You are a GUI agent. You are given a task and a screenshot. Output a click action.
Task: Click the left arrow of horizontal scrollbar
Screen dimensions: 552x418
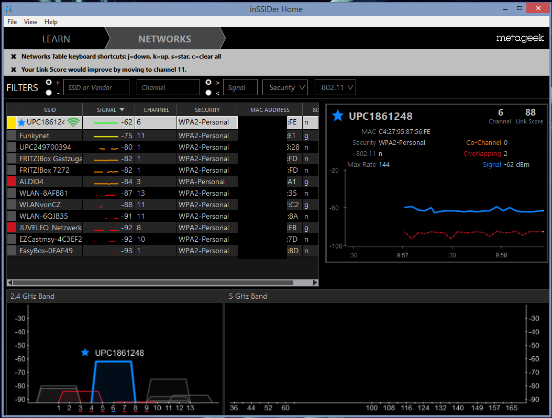[x=10, y=283]
